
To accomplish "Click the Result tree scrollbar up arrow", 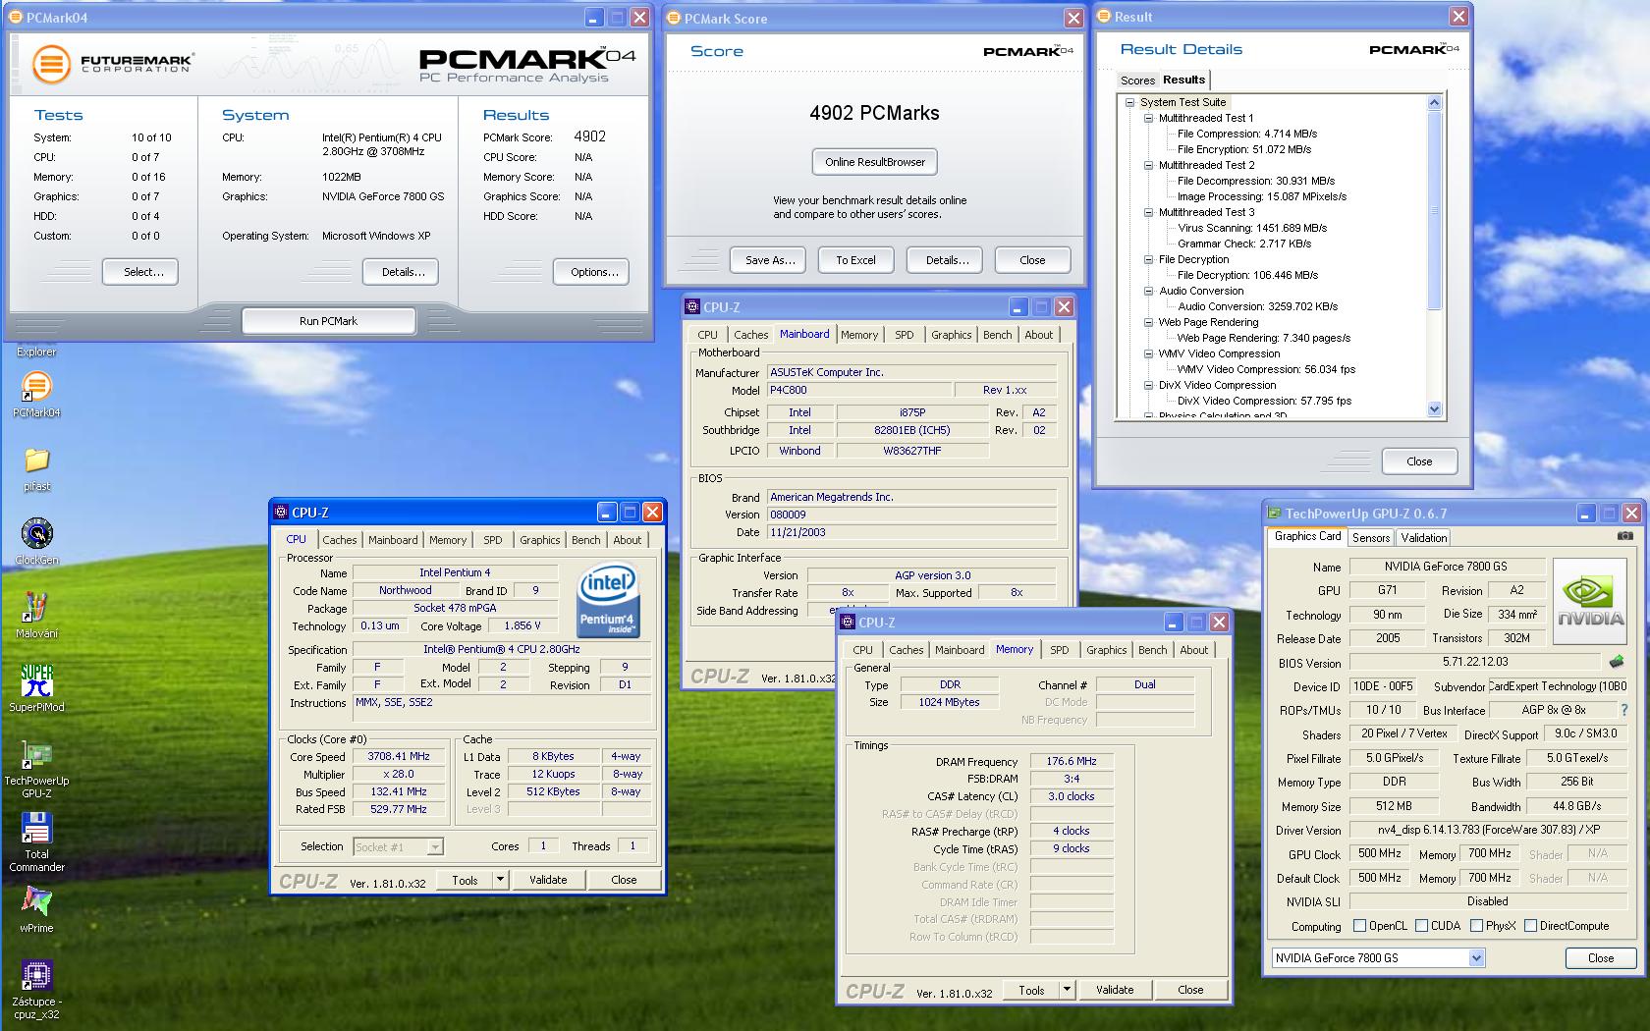I will [1434, 102].
